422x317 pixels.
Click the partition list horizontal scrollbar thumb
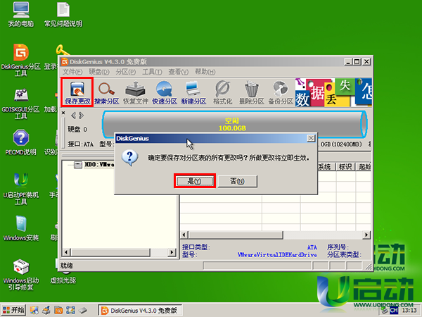tap(236, 235)
